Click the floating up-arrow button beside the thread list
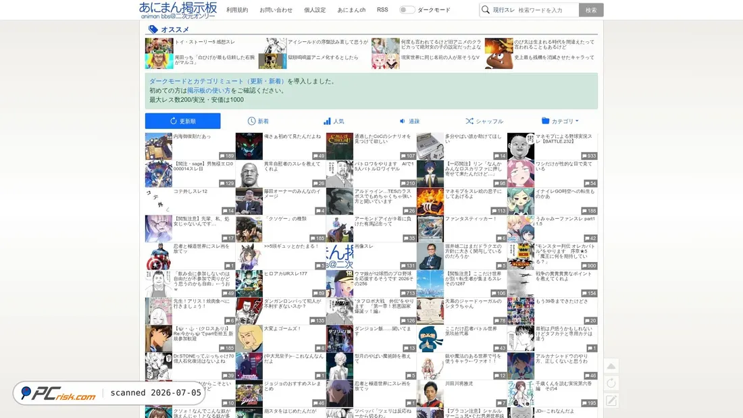 coord(611,366)
